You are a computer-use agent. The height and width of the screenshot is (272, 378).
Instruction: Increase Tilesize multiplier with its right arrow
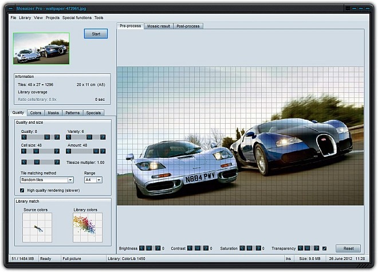(57, 162)
